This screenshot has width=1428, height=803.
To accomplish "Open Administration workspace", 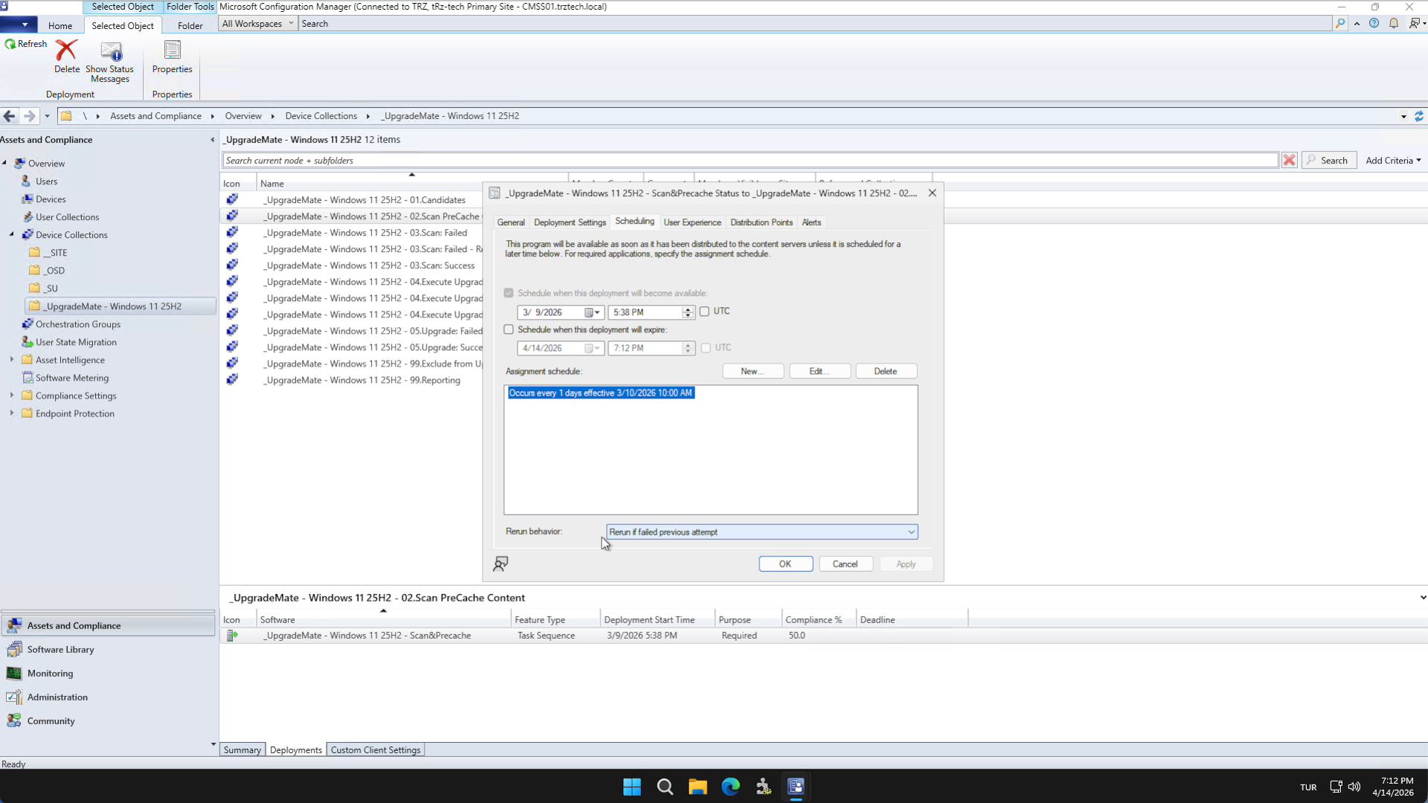I will [x=109, y=697].
